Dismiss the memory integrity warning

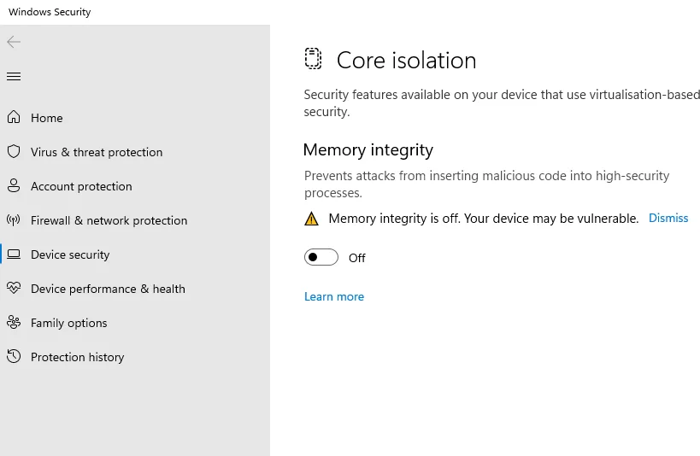pyautogui.click(x=668, y=219)
